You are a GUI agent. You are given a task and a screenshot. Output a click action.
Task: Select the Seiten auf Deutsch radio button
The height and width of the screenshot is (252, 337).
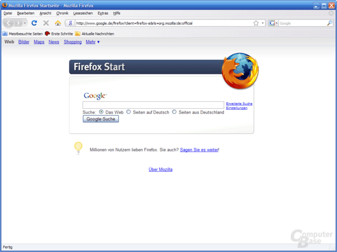point(128,112)
